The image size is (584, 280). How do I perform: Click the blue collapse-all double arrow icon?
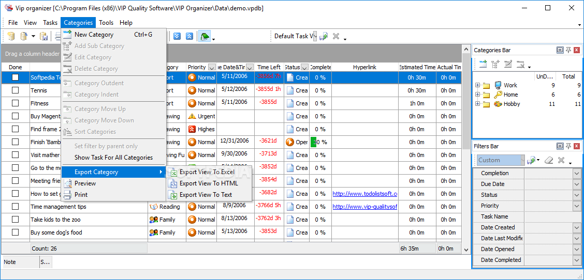(189, 36)
